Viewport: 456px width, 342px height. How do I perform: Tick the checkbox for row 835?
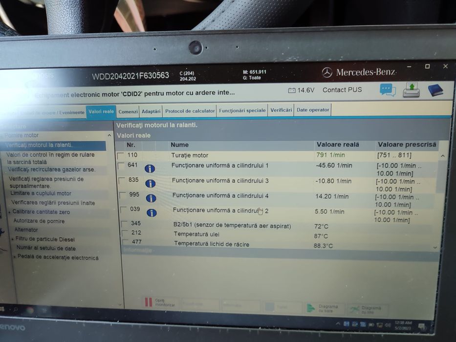pyautogui.click(x=122, y=181)
